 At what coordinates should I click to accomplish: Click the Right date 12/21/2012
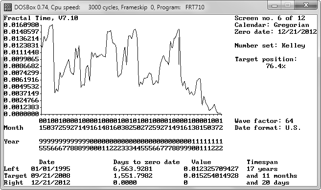point(50,183)
